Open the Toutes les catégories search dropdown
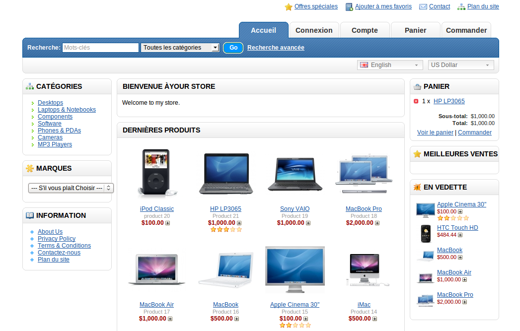520x331 pixels. click(x=180, y=48)
